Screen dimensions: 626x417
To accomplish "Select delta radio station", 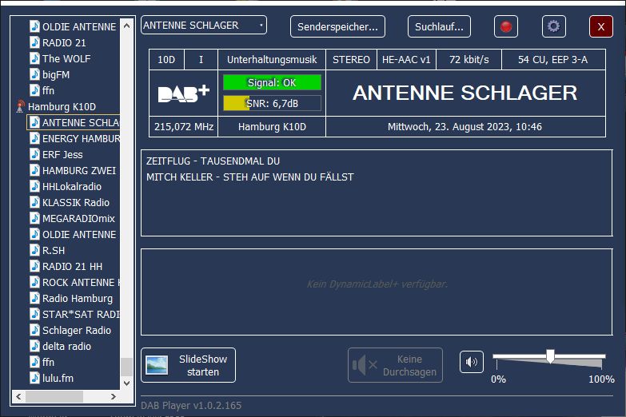I will (66, 346).
